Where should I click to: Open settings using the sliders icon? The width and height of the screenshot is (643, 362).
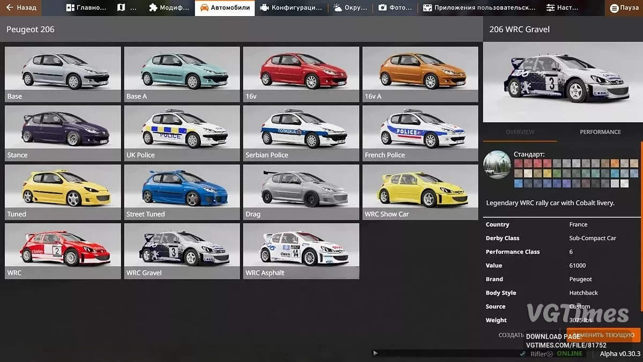coord(550,8)
